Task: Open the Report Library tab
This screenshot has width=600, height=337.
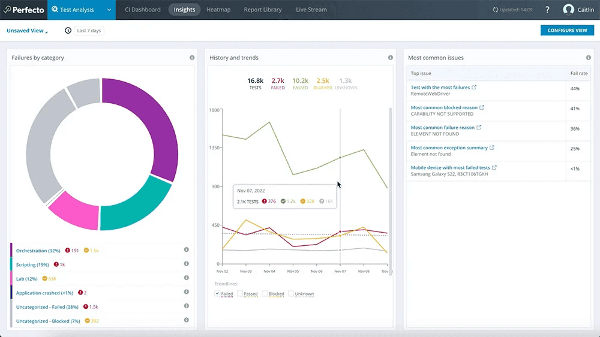Action: click(263, 10)
